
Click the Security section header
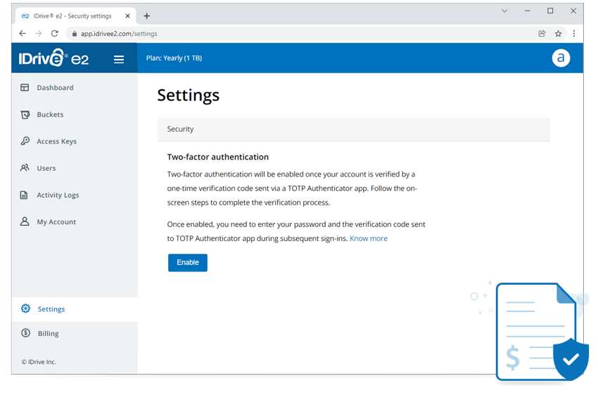tap(354, 129)
